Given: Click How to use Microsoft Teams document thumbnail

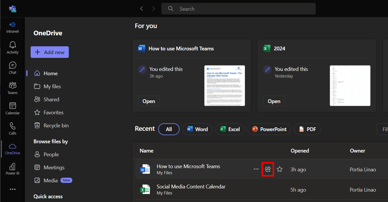Looking at the screenshot, I should pos(225,85).
